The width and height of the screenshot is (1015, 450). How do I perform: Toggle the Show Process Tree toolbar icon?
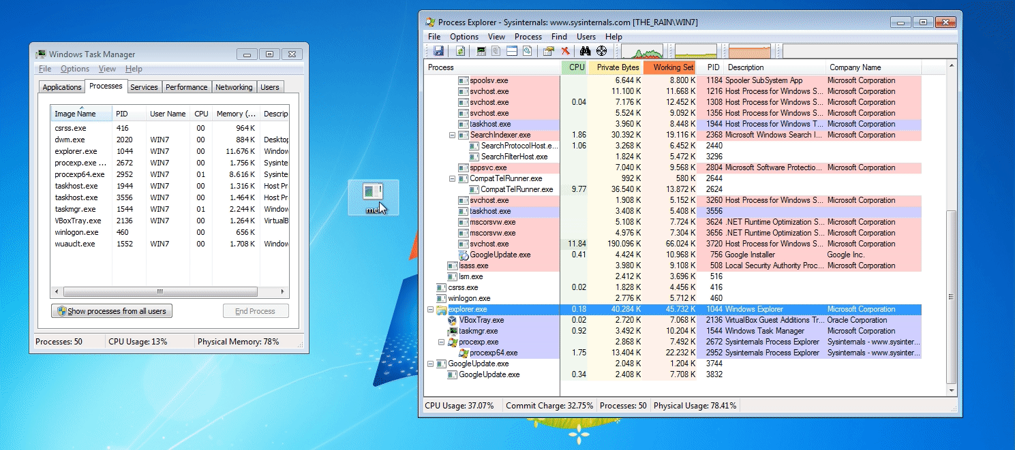[x=496, y=51]
